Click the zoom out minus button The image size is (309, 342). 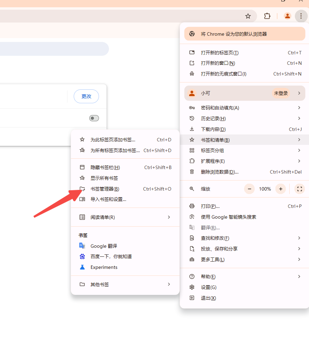tap(249, 189)
